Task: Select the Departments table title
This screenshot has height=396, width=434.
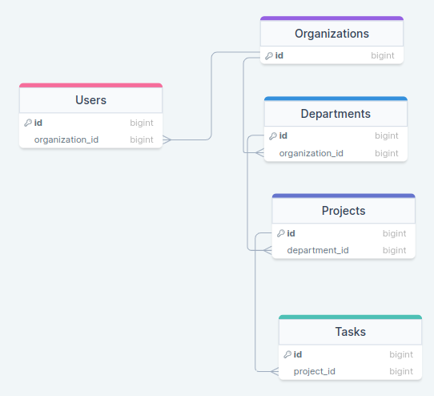Action: coord(336,114)
